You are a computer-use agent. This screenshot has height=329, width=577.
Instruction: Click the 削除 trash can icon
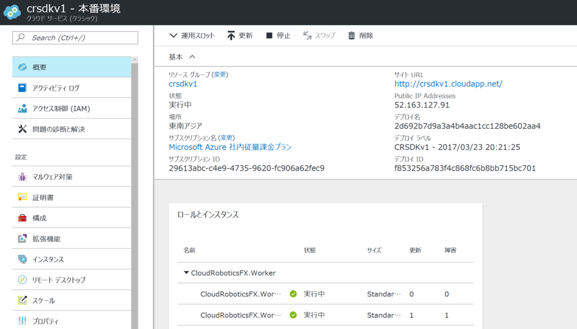coord(352,35)
